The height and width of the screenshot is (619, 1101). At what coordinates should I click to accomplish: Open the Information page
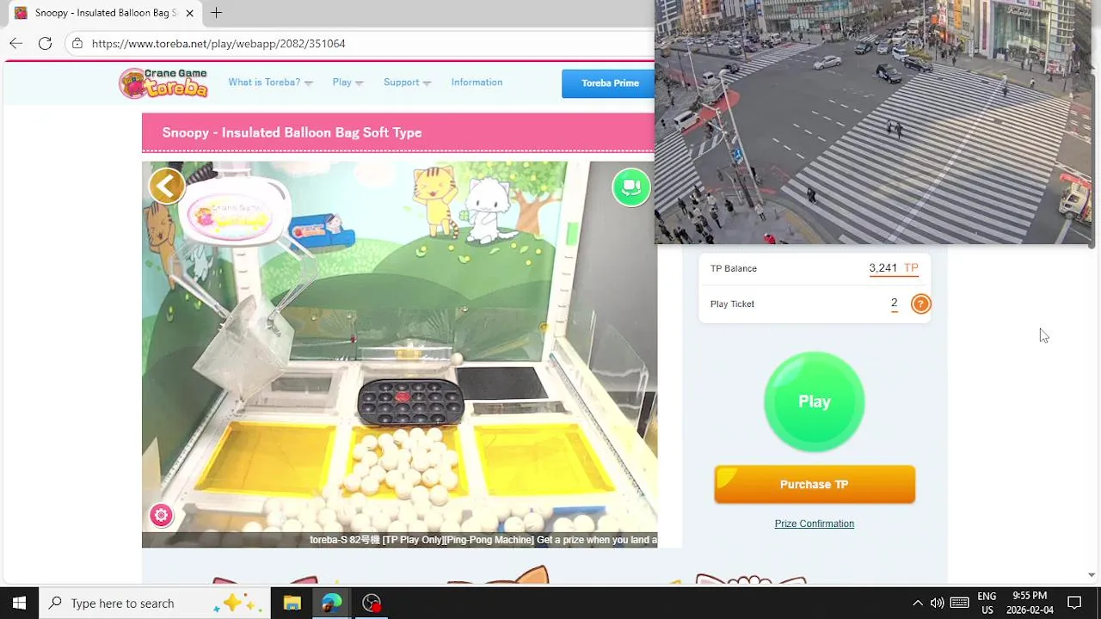(x=477, y=83)
